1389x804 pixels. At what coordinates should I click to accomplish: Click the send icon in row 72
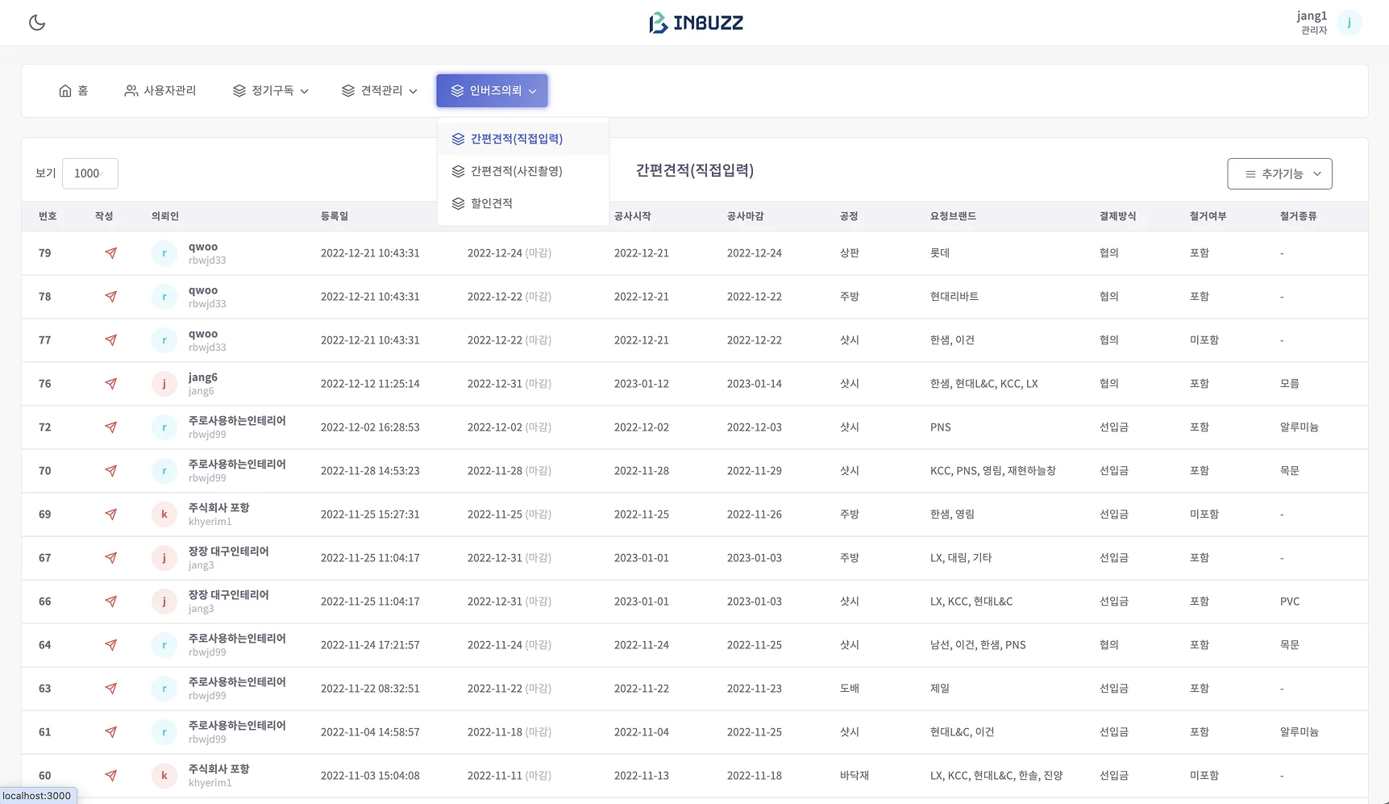(x=111, y=427)
